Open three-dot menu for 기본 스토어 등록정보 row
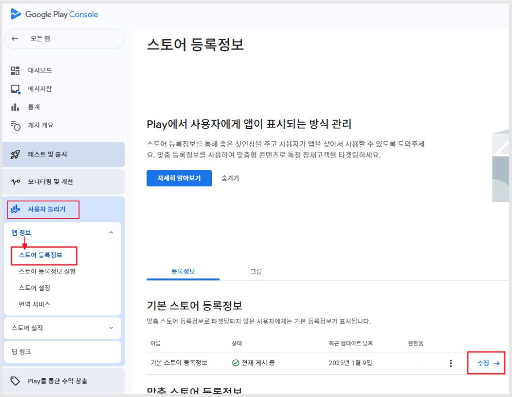This screenshot has width=512, height=397. pyautogui.click(x=451, y=363)
